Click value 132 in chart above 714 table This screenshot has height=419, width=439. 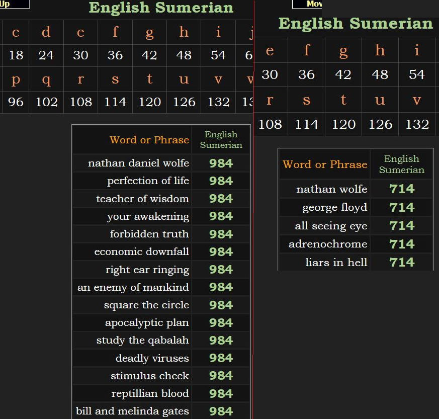[417, 124]
